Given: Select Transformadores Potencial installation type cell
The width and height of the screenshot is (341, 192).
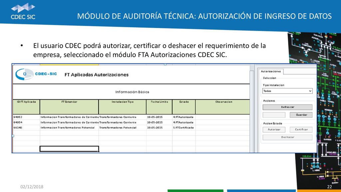Looking at the screenshot, I should coord(123,128).
